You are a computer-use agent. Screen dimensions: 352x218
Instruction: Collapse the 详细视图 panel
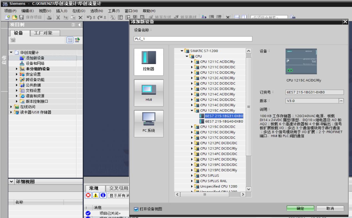point(11,182)
